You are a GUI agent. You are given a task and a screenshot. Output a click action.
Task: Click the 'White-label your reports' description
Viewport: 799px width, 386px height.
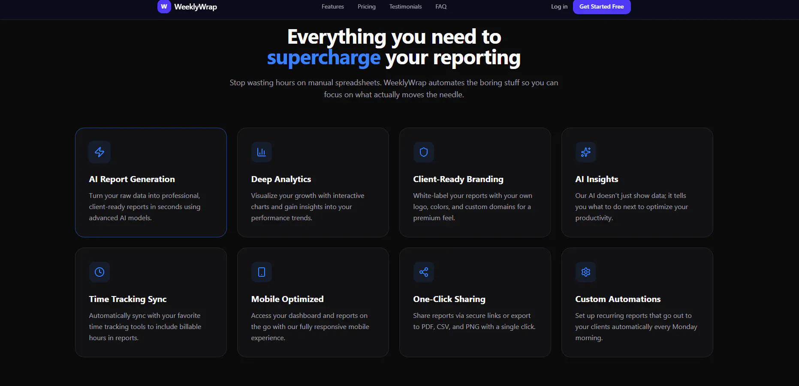[x=473, y=206]
